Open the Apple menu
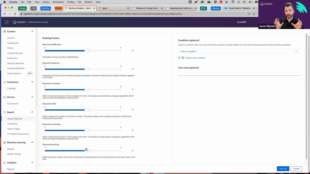The height and width of the screenshot is (174, 310). [5, 2]
